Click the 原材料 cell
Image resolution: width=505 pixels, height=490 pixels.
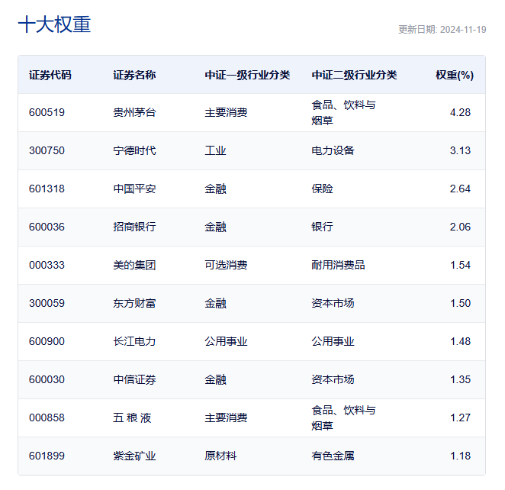(220, 456)
